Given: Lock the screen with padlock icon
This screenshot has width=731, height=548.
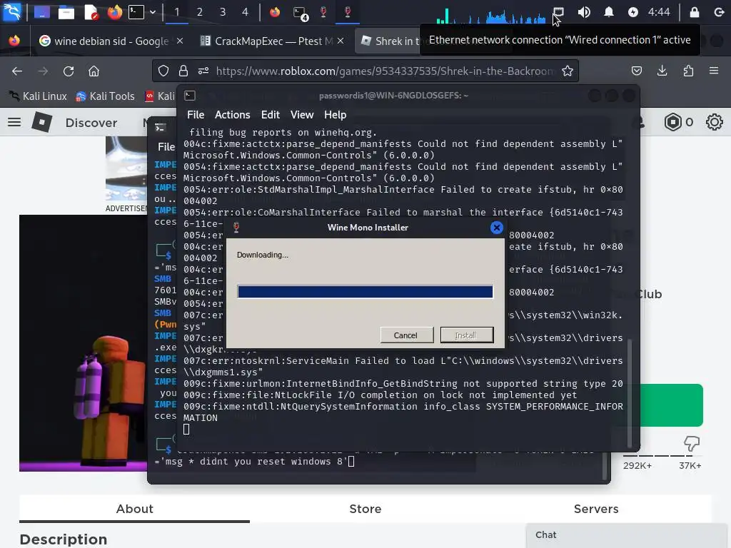Looking at the screenshot, I should point(694,12).
